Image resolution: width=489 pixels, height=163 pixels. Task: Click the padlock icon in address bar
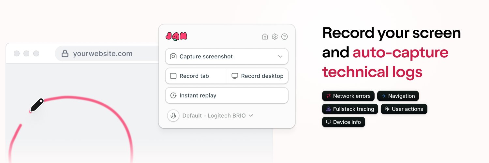tap(65, 53)
